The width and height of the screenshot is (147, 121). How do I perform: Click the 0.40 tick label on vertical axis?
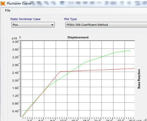click(16, 111)
